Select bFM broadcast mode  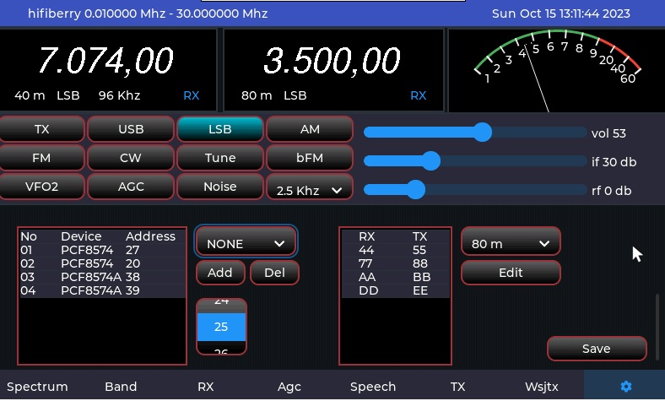coord(310,158)
